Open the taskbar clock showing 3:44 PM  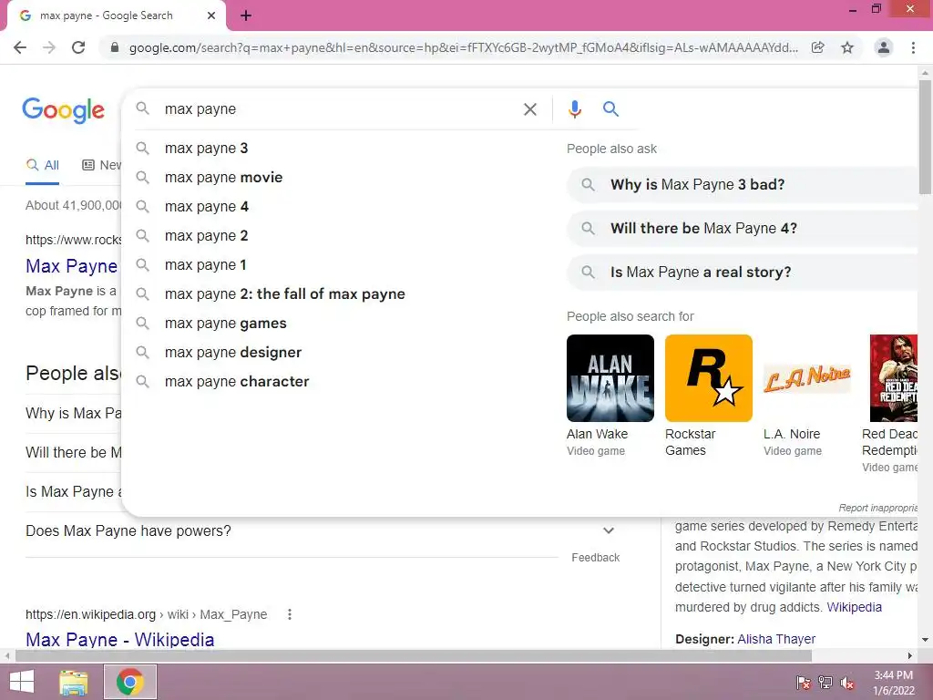pos(893,683)
